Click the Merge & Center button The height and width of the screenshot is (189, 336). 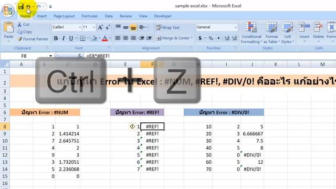[173, 38]
